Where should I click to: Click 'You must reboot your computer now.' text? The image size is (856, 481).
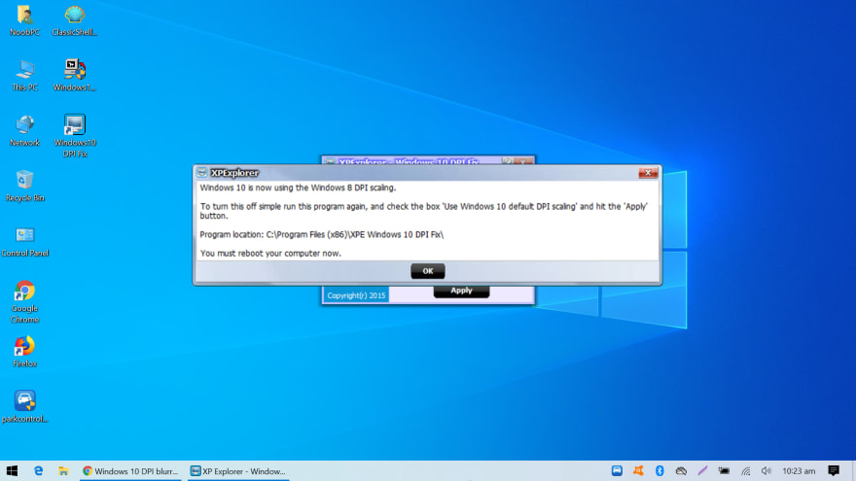[x=270, y=253]
